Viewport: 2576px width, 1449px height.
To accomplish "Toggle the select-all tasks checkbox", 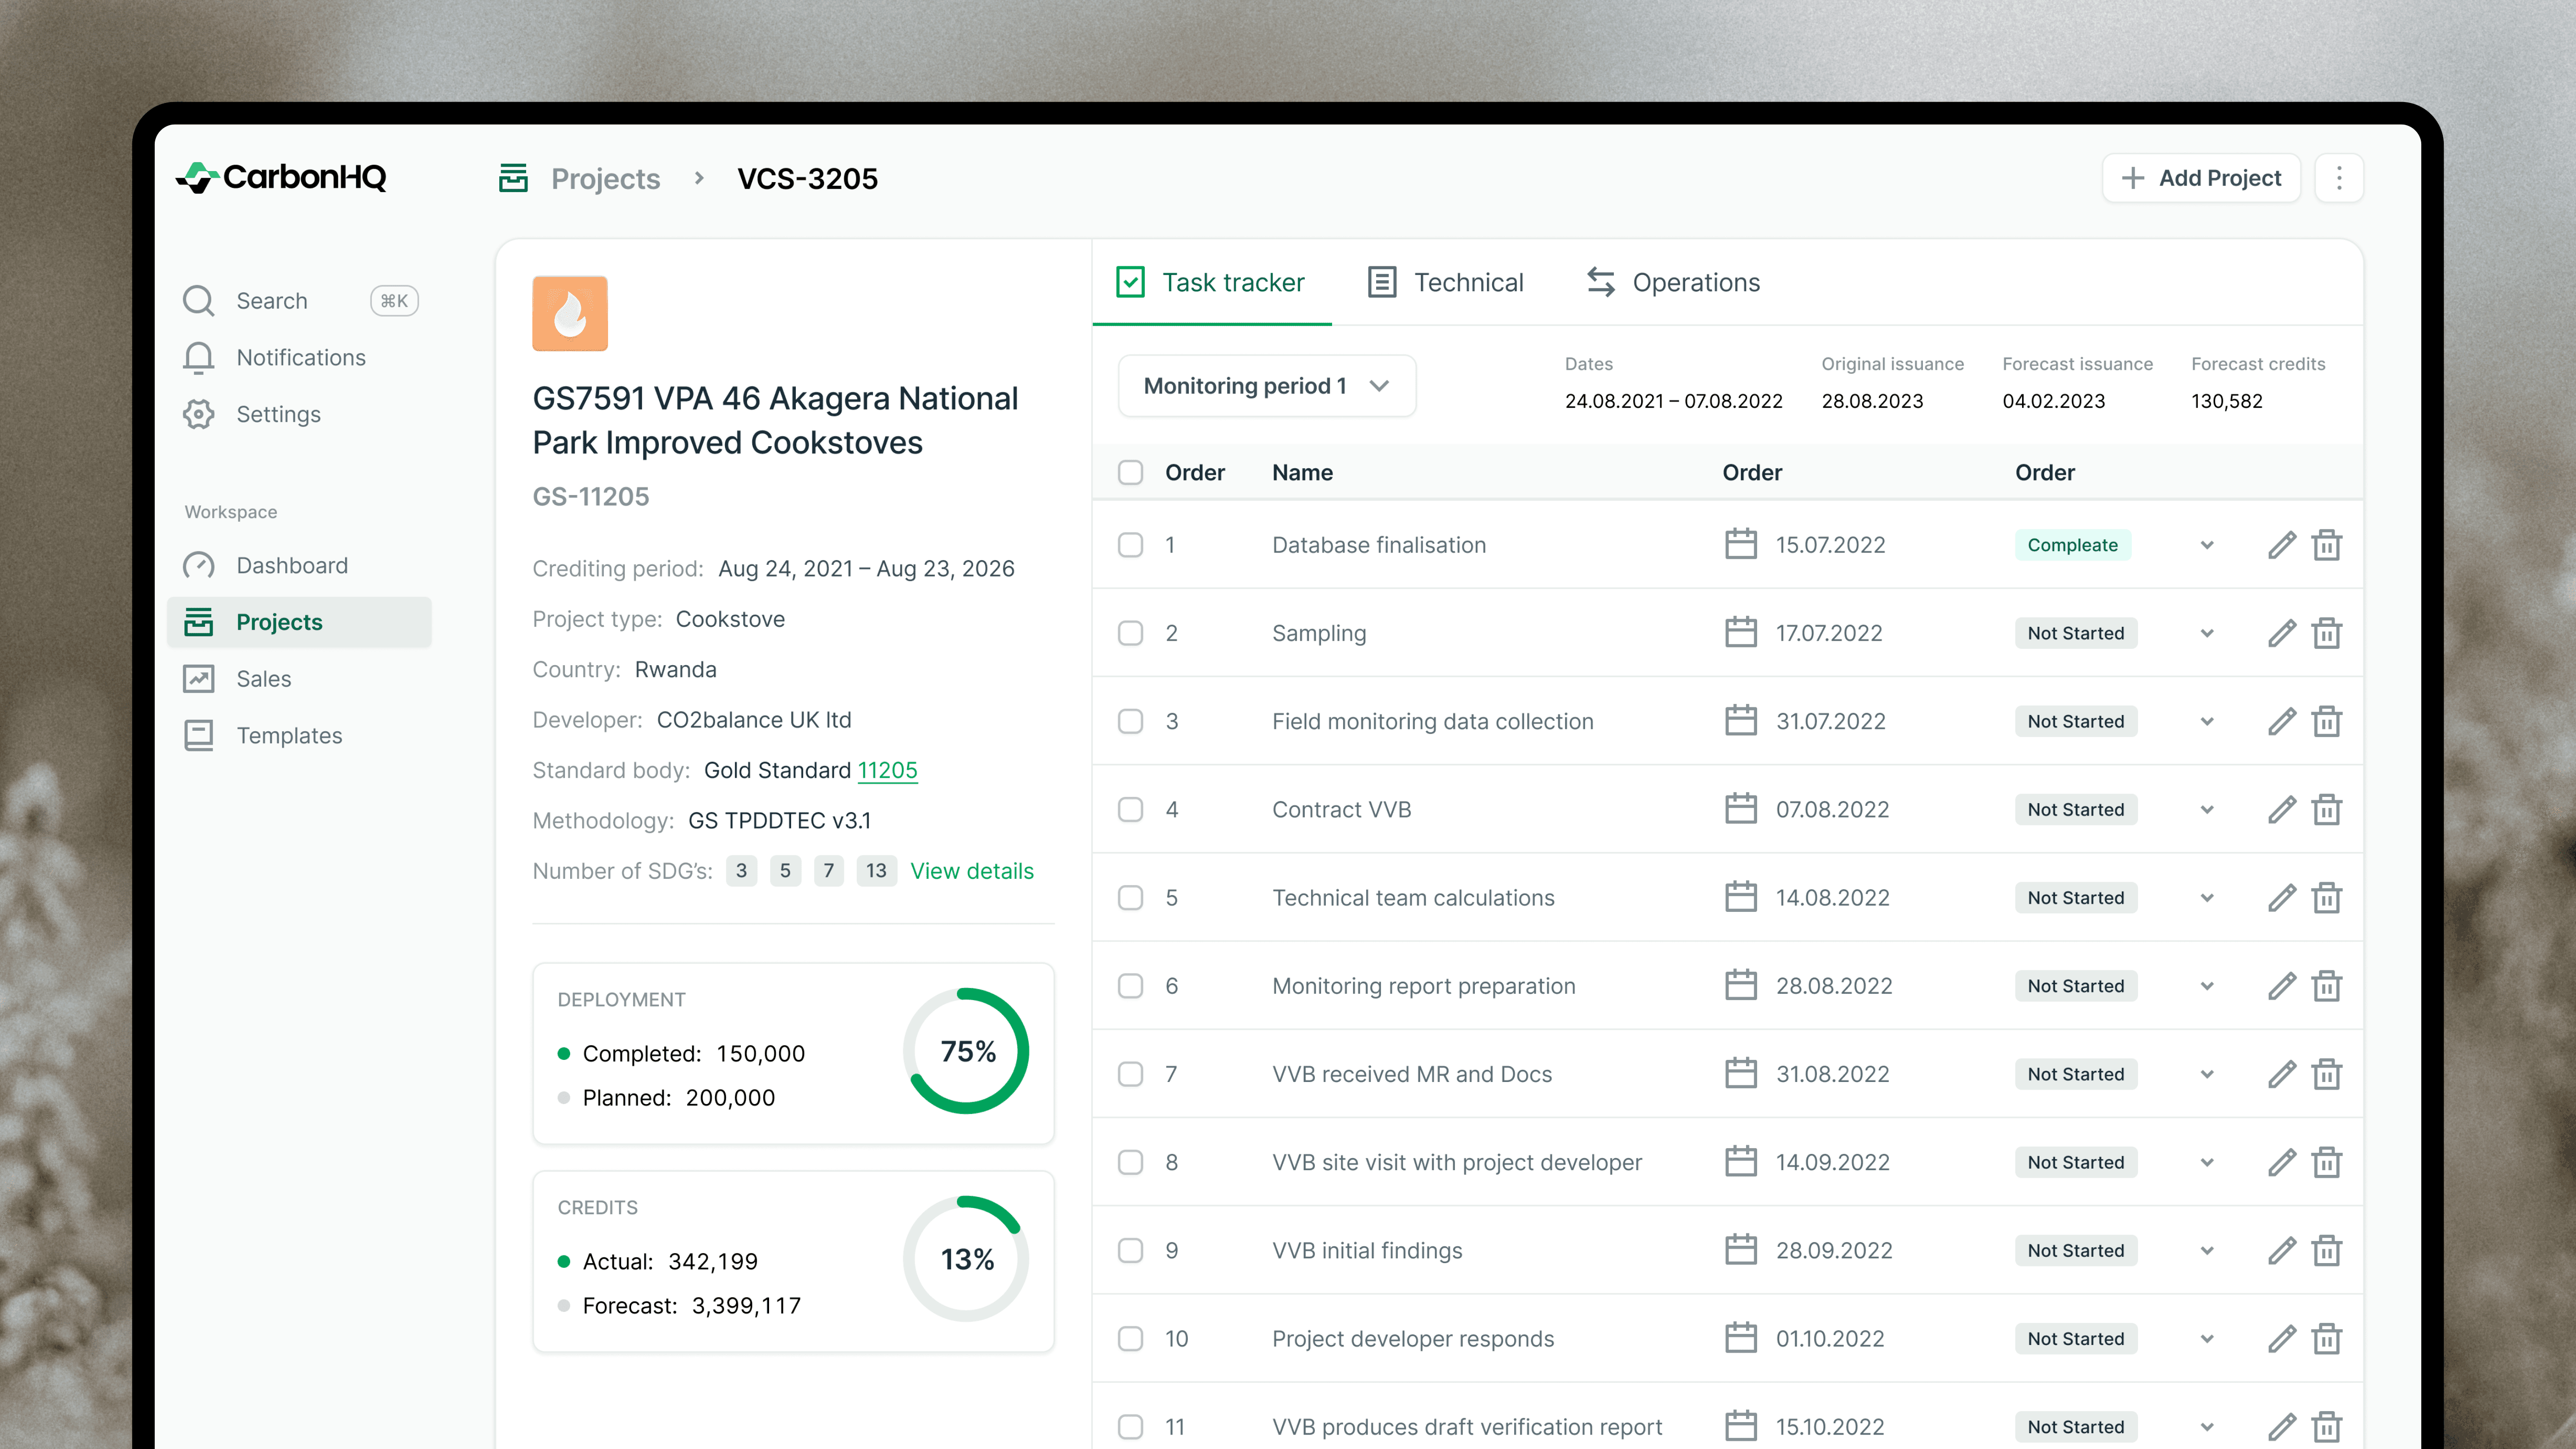I will (1130, 472).
